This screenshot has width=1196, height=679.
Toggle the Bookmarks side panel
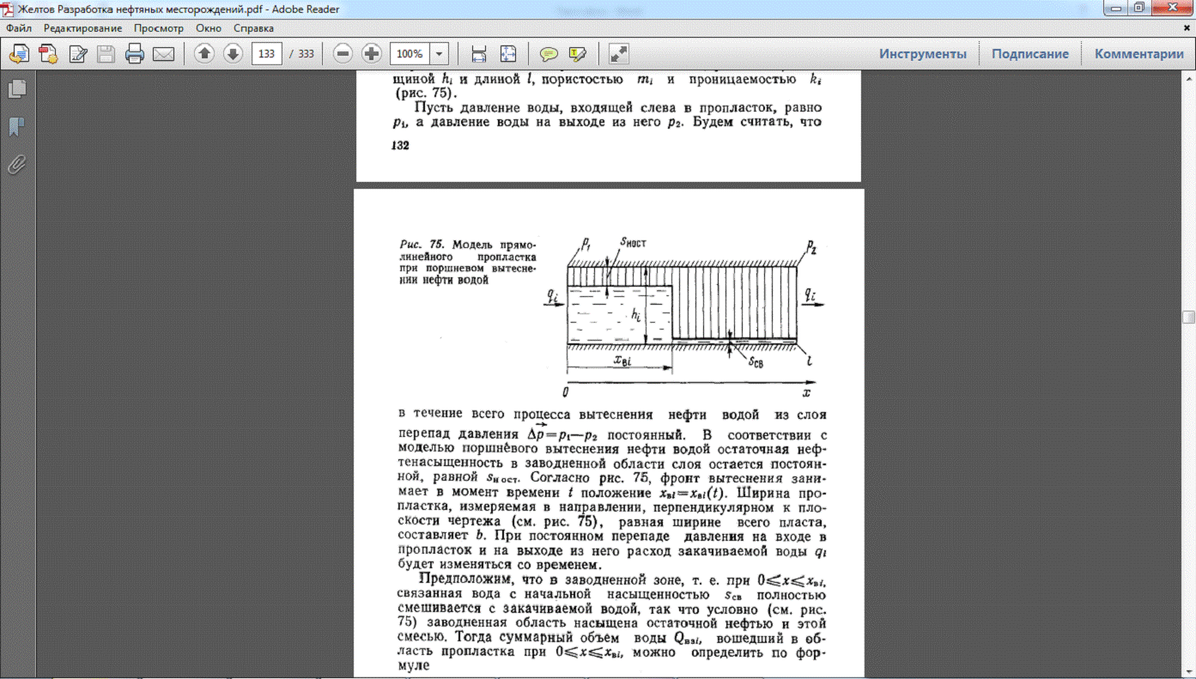click(16, 127)
